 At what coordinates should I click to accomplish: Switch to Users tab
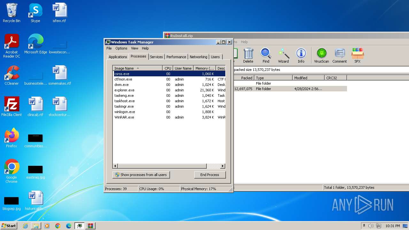(x=215, y=57)
